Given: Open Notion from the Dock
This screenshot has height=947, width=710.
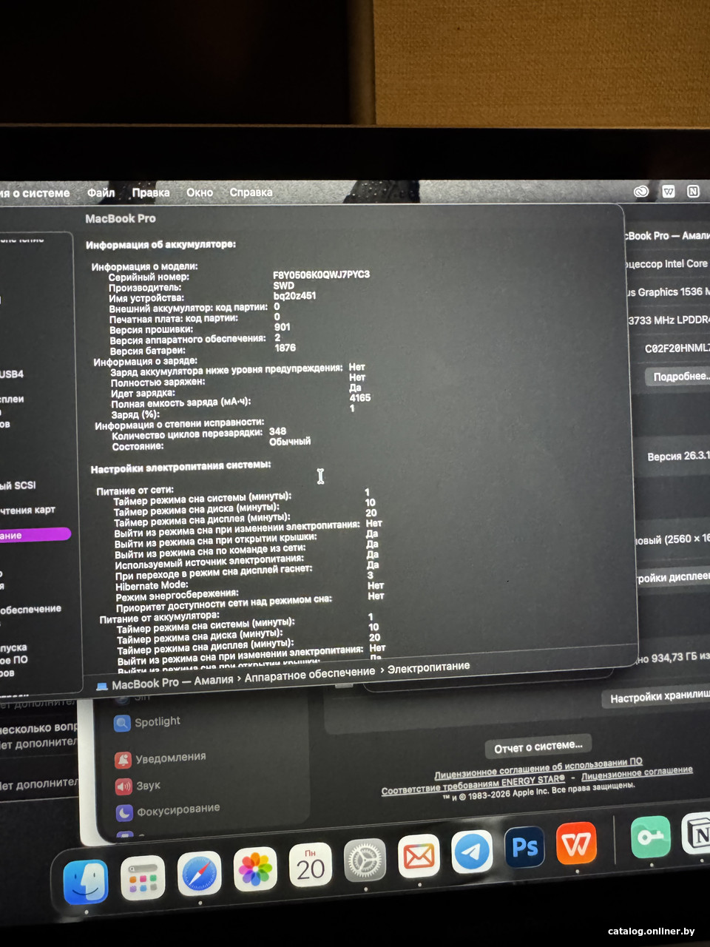Looking at the screenshot, I should [x=696, y=834].
